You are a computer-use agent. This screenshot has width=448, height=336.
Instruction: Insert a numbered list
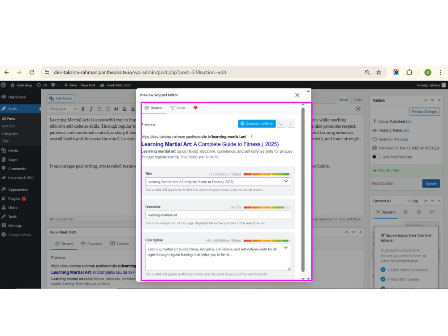(108, 109)
